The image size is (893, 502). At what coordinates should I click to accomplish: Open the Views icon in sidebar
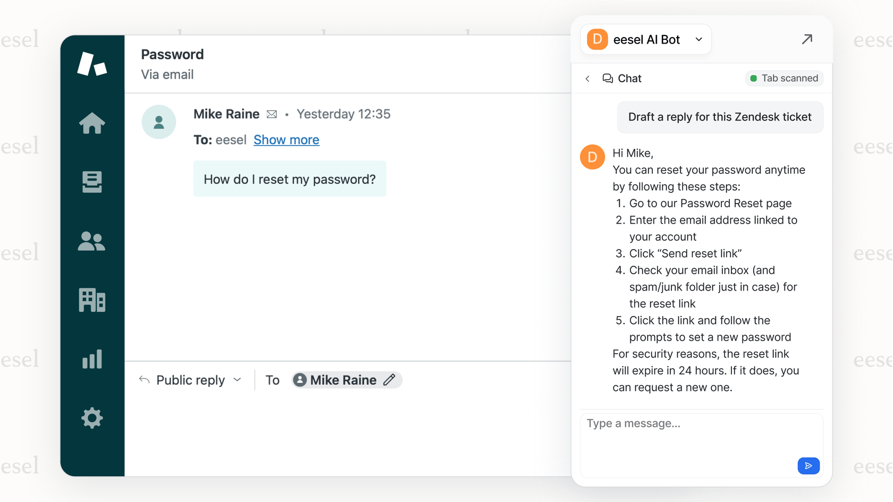point(92,183)
